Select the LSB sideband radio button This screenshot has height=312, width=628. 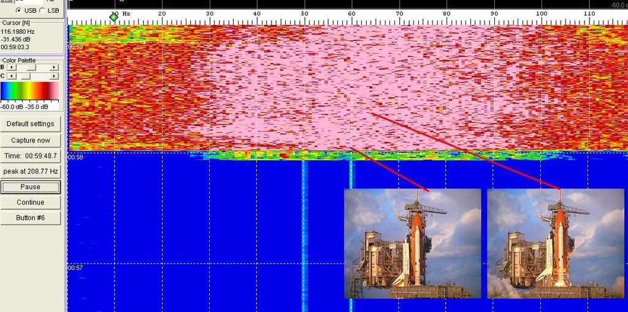coord(42,10)
